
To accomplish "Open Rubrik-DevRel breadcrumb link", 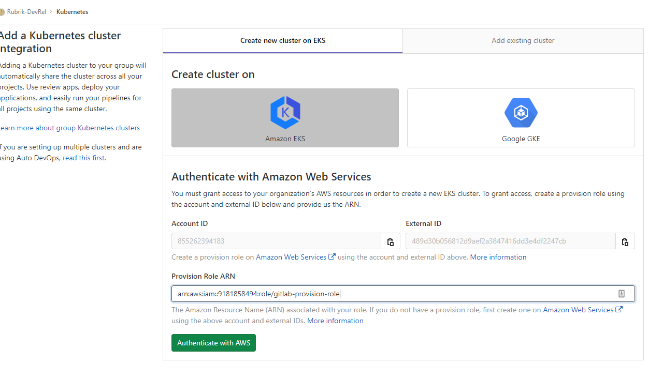I will pos(26,12).
